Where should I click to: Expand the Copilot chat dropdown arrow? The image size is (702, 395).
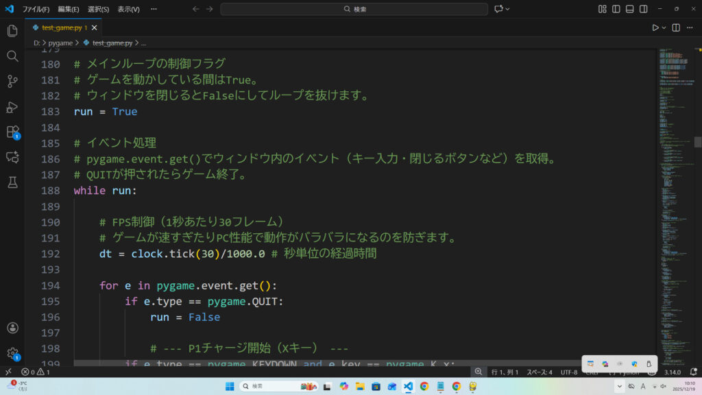[x=509, y=9]
